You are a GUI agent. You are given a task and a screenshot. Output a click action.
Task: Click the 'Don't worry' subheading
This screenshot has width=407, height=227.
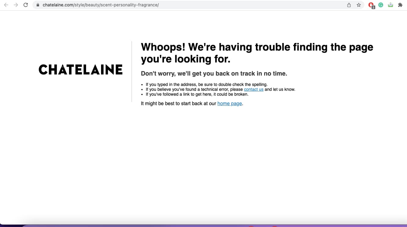214,73
